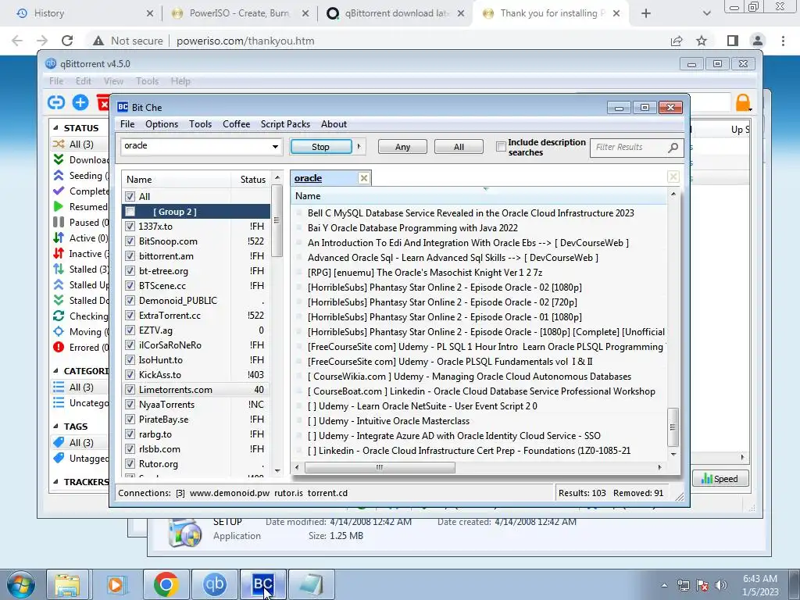Screen dimensions: 800x600
Task: Collapse the CATEGORIES section in qBittorrent
Action: pos(55,371)
